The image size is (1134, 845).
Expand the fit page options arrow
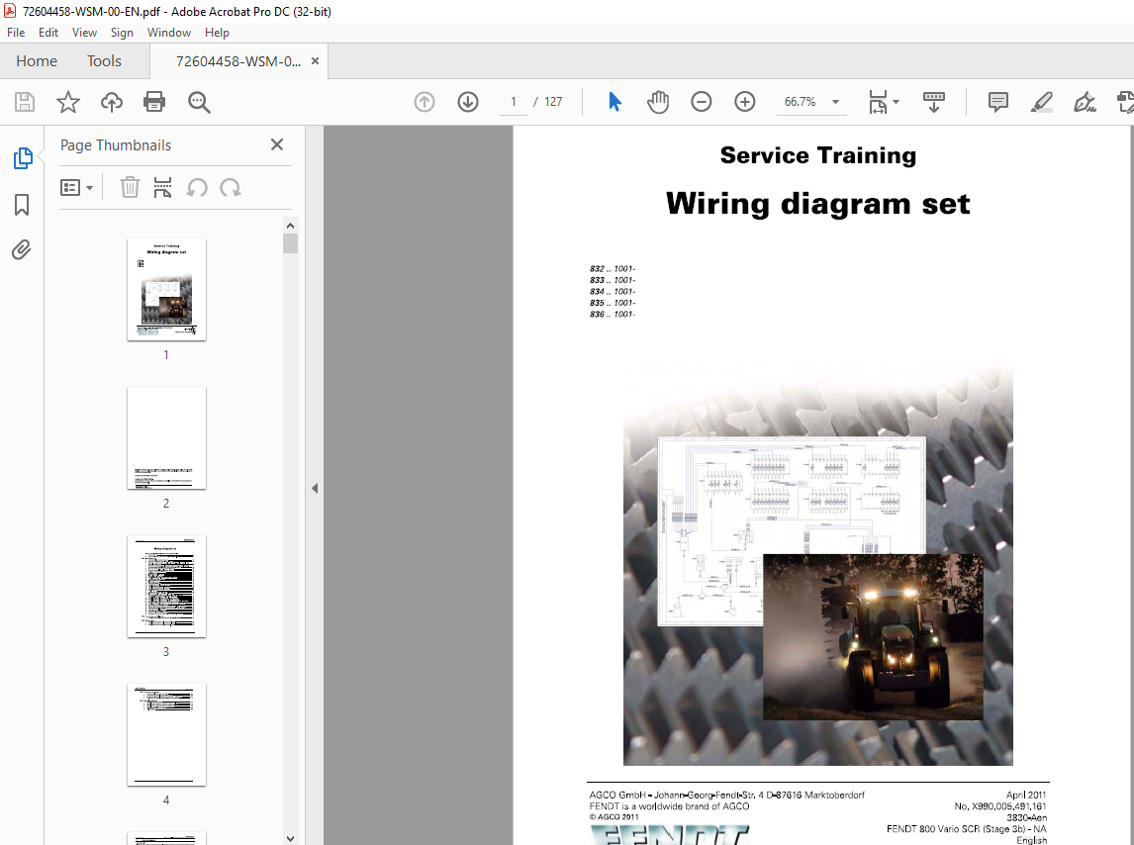point(897,102)
